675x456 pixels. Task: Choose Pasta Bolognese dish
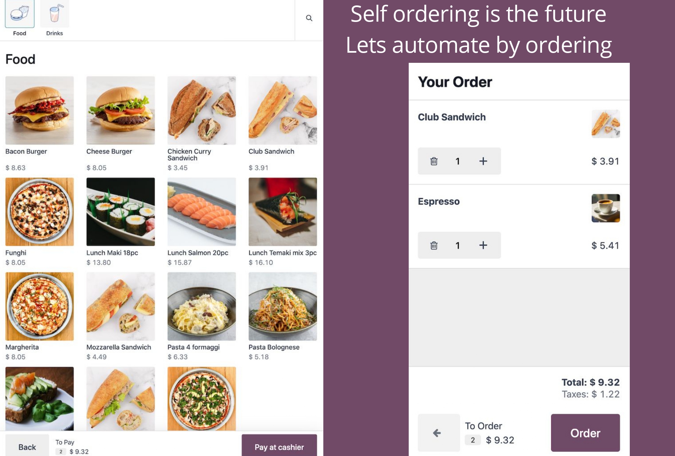pyautogui.click(x=282, y=306)
